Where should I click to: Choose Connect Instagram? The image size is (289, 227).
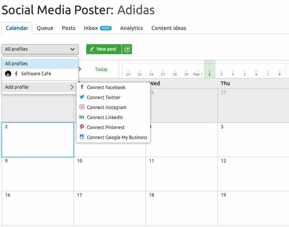pos(113,107)
